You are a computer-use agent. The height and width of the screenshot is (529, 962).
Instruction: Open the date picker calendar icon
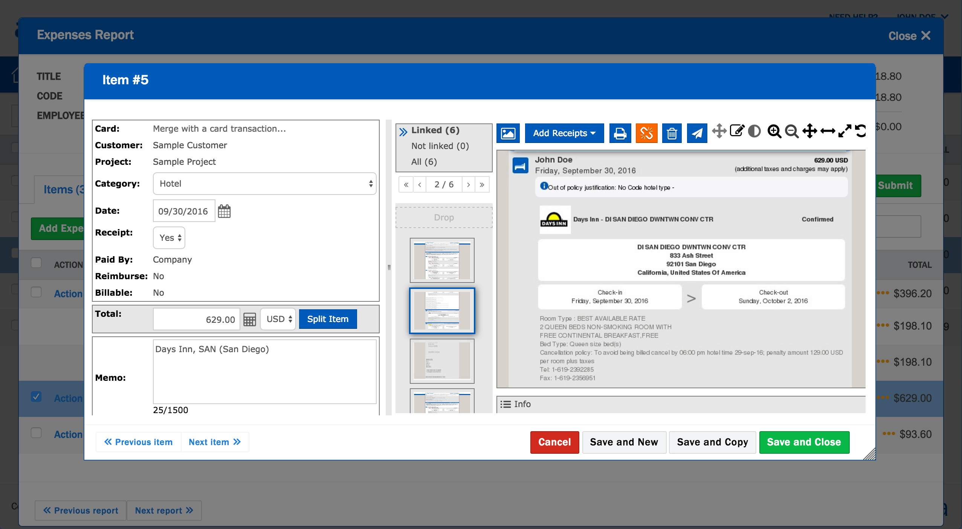[224, 211]
